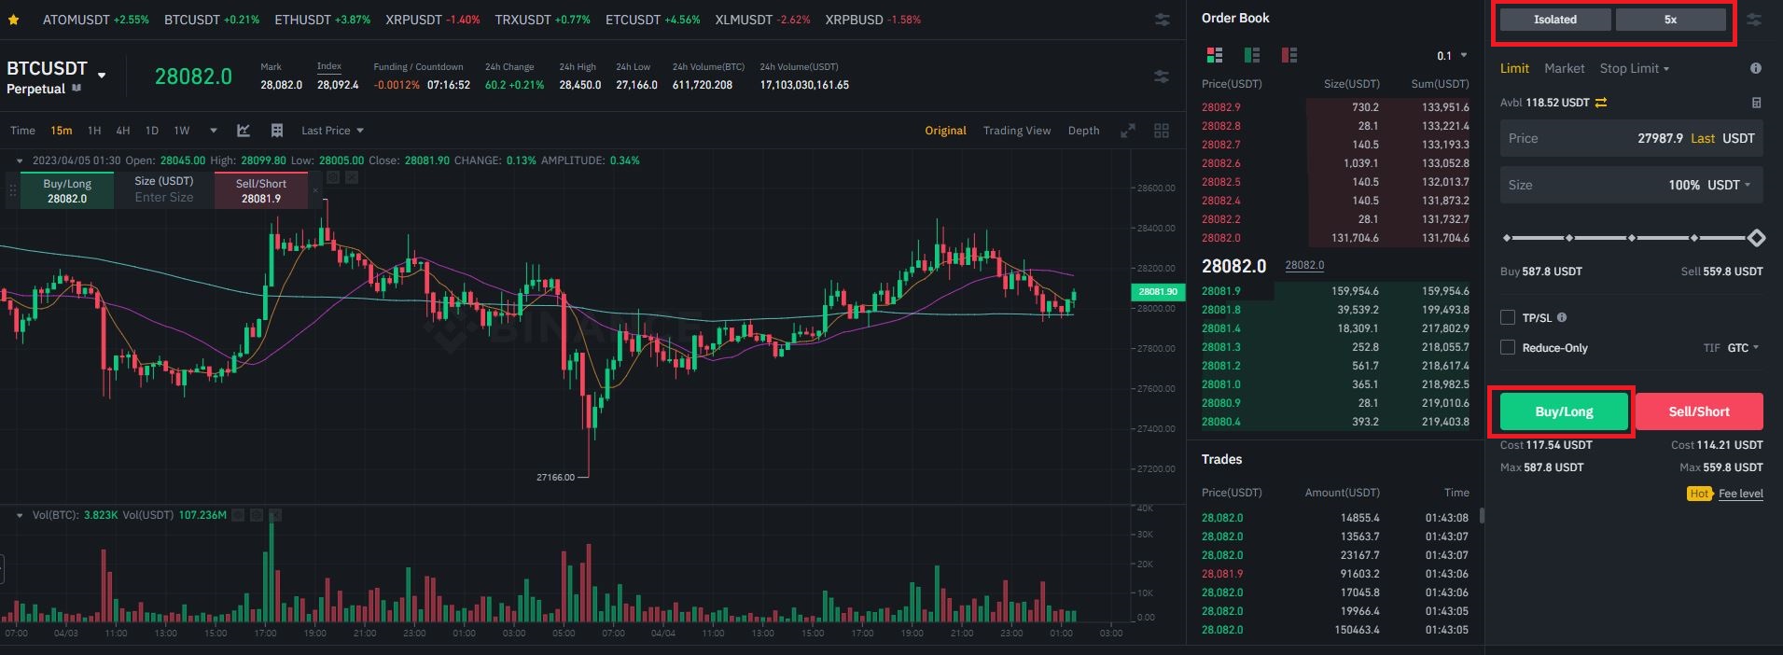Image resolution: width=1783 pixels, height=655 pixels.
Task: Open the calculator icon
Action: [1756, 103]
